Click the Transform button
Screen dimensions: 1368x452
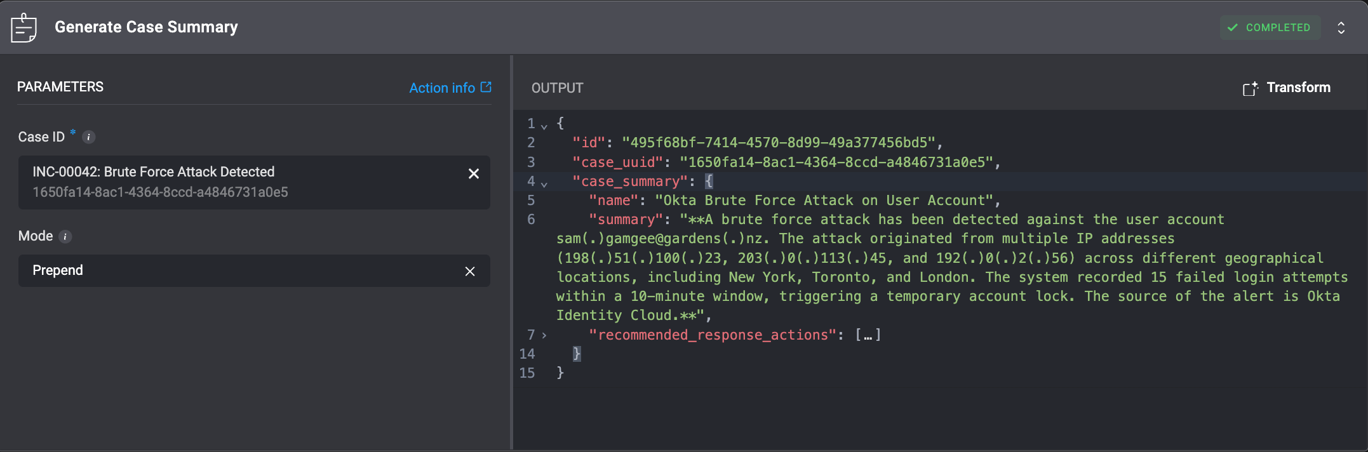click(x=1287, y=88)
